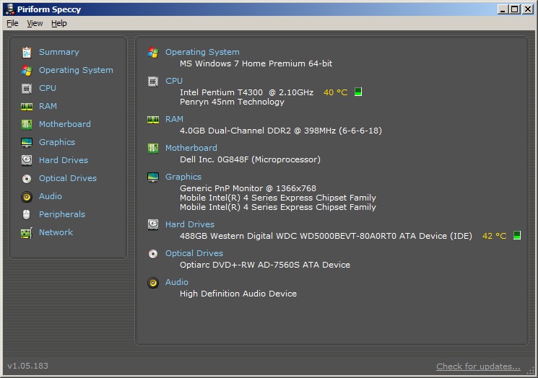Click the Check for updates link

478,366
